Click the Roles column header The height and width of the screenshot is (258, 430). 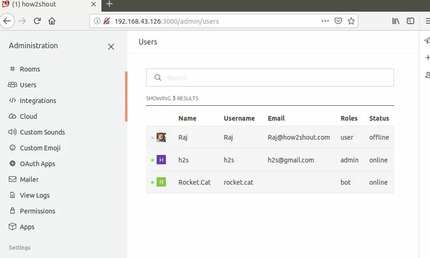(x=349, y=118)
